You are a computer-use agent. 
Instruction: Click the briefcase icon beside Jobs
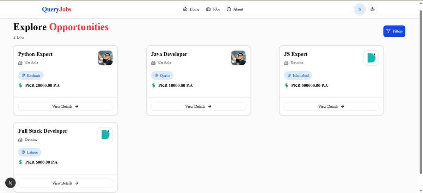(208, 9)
